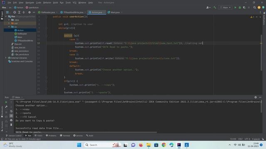The width and height of the screenshot is (266, 149).
Task: Open Refactor menu
Action: [47, 2]
